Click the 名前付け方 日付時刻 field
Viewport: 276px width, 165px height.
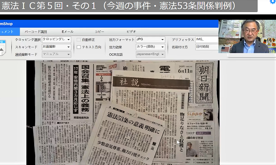click(x=207, y=47)
